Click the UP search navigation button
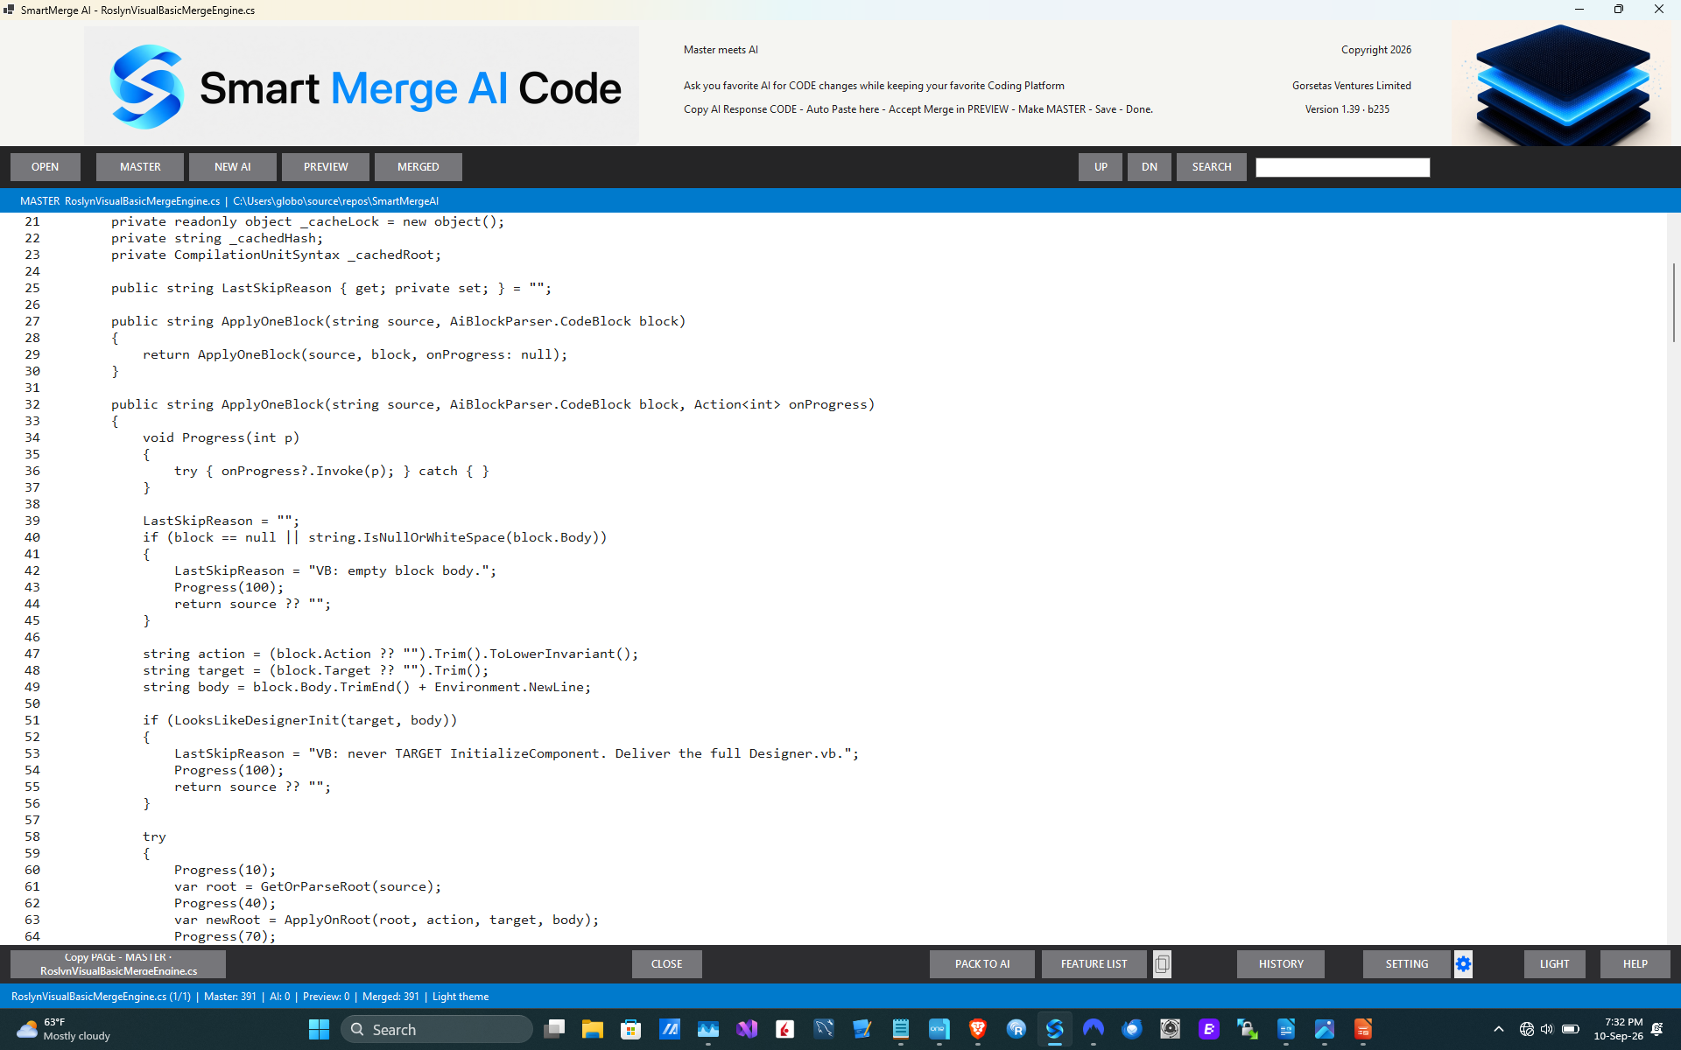The image size is (1681, 1050). pyautogui.click(x=1101, y=166)
